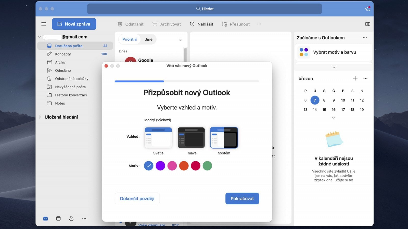Open the Notes folder
Screen dimensions: 408x229
coord(75,103)
